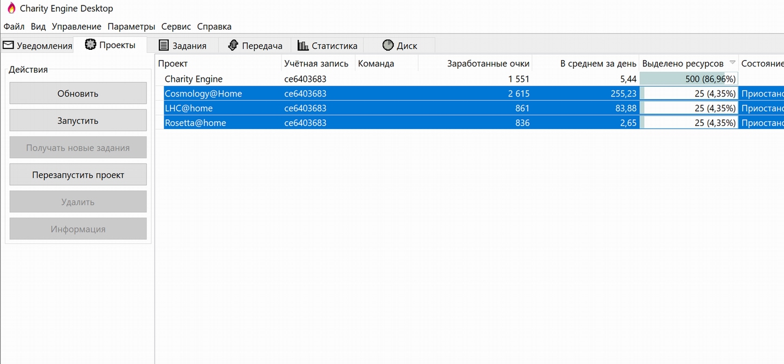Click the account ce6403683 in Rosetta@home row
784x364 pixels.
[305, 123]
